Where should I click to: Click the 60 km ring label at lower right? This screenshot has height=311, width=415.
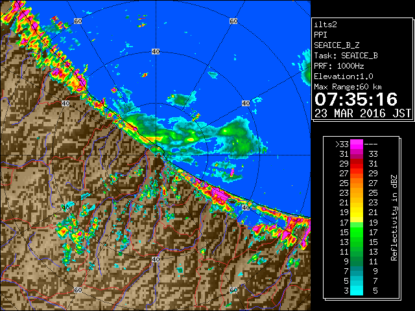coord(233,290)
